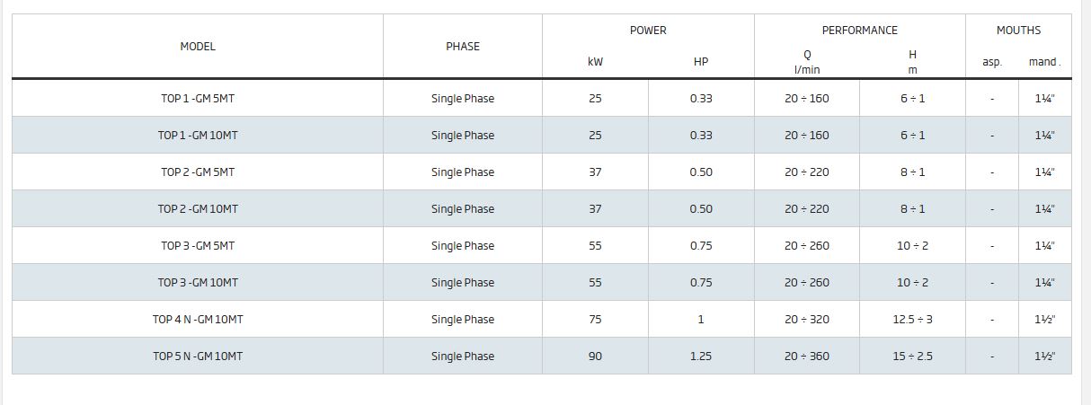
Task: Click TOP 5 N -GM 10MT model
Action: 198,357
